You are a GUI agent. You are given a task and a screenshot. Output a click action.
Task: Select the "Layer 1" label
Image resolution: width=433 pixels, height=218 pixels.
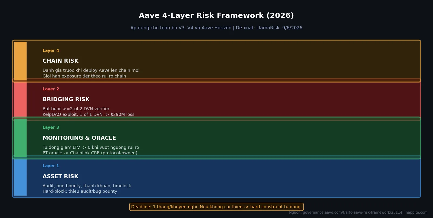tap(51, 166)
